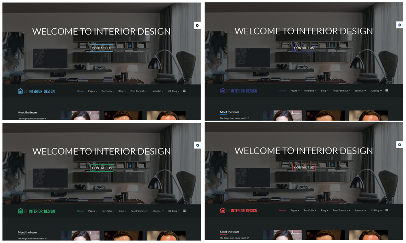This screenshot has height=243, width=406.
Task: Open K2 Blog dropdown in red themed preview
Action: (x=376, y=210)
